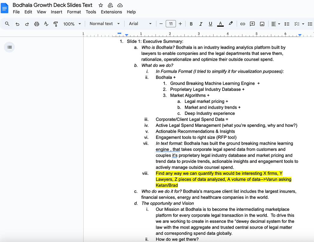Insert an image from toolbar

pos(262,24)
